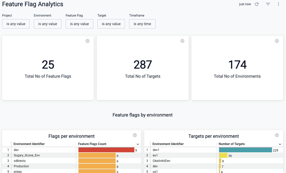286x173 pixels.
Task: Refresh the Feature Flag Analytics dashboard
Action: click(x=257, y=4)
